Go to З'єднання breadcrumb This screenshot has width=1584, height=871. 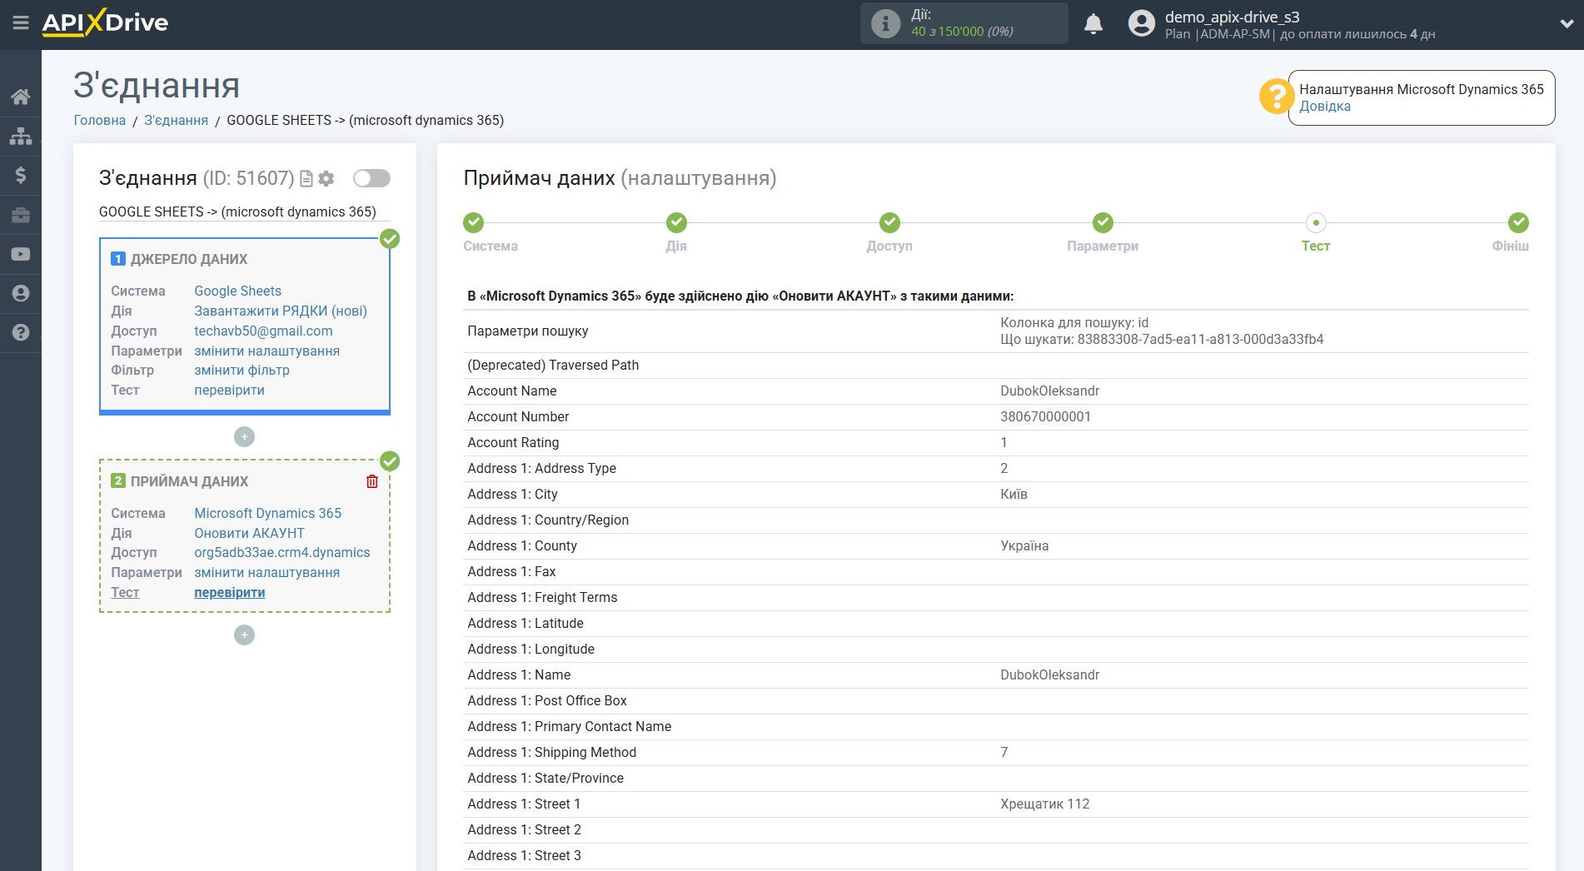[x=177, y=120]
